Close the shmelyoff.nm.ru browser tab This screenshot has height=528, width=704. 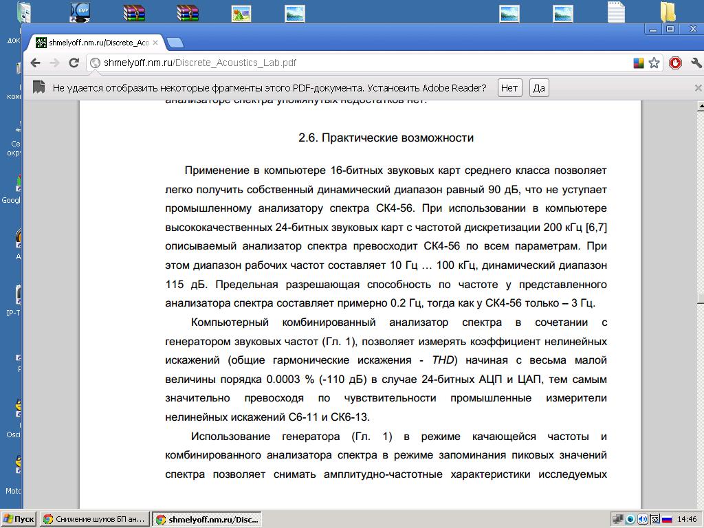point(155,43)
